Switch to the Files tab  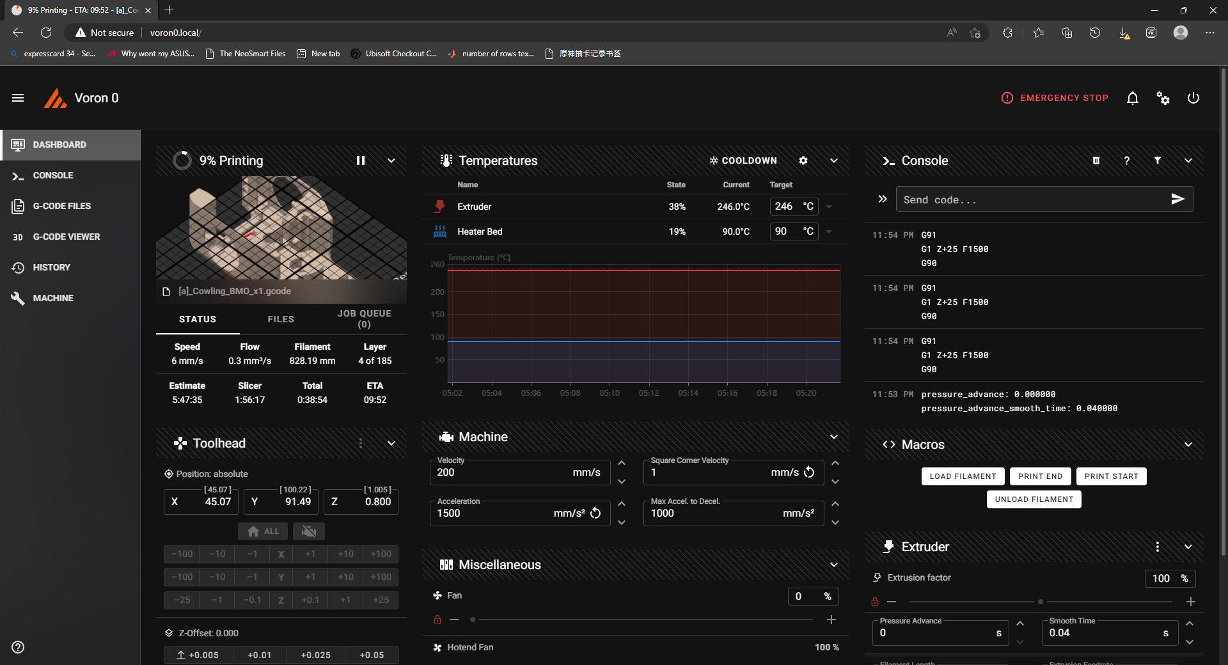point(281,319)
